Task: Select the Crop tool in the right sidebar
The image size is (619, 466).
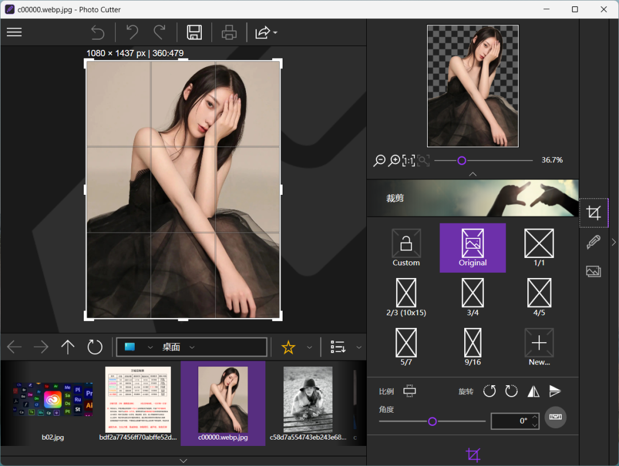Action: point(594,212)
